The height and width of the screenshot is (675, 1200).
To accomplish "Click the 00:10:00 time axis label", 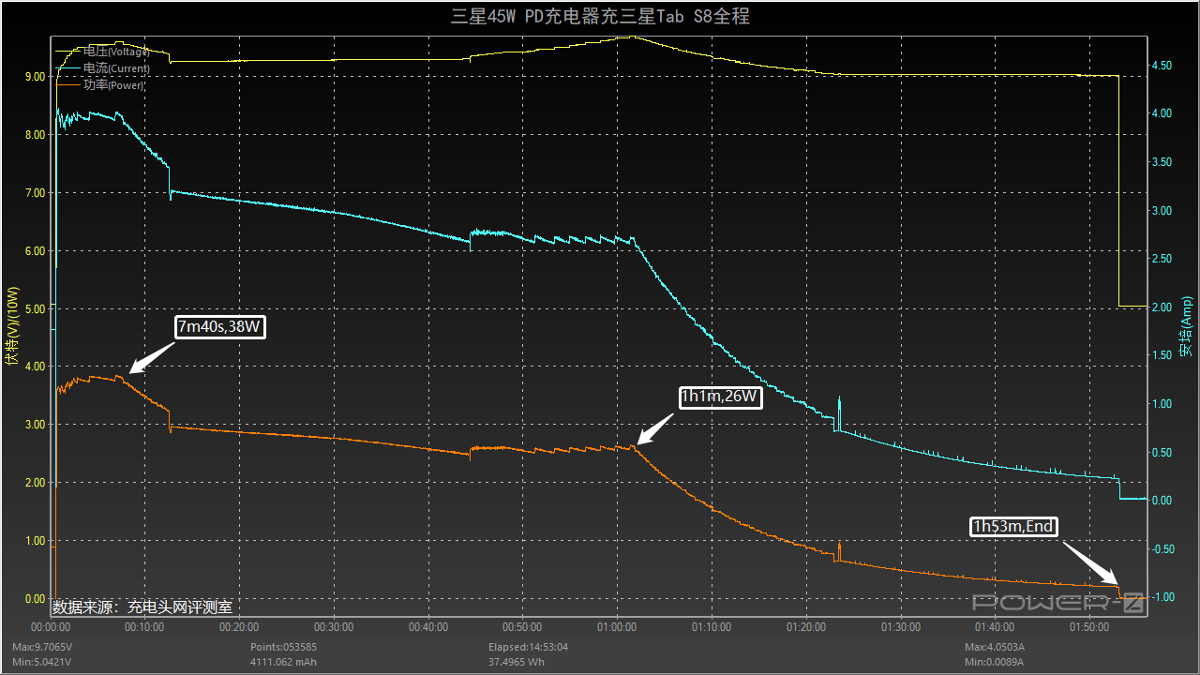I will tap(144, 627).
